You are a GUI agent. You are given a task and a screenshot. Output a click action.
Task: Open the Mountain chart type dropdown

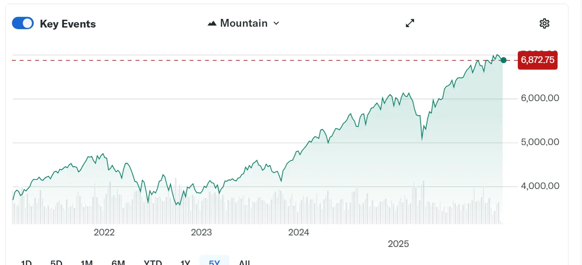click(243, 23)
